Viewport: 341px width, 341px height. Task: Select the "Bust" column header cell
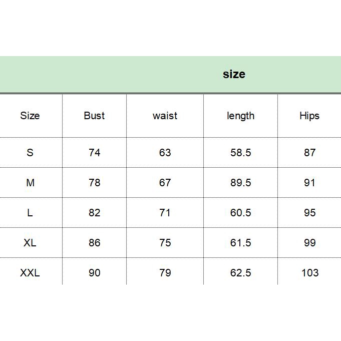[94, 116]
